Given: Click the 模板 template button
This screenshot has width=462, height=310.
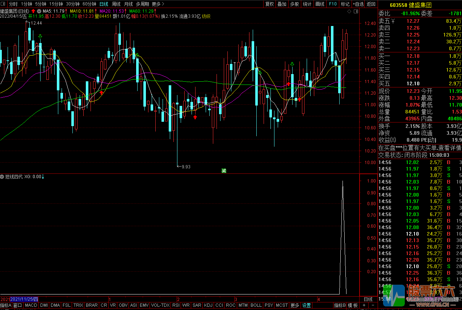Looking at the screenshot, I should click(353, 305).
